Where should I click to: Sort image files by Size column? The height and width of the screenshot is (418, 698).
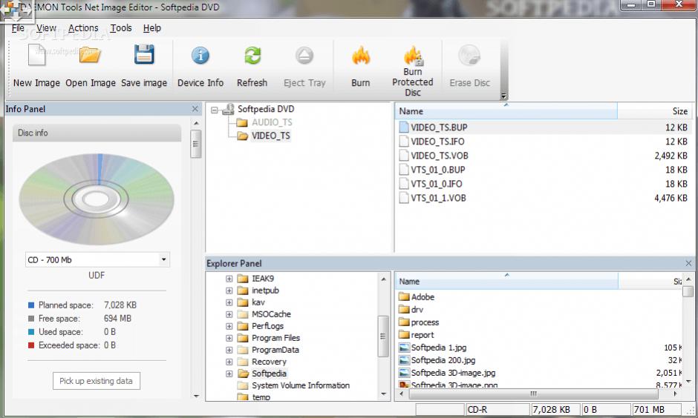(654, 111)
